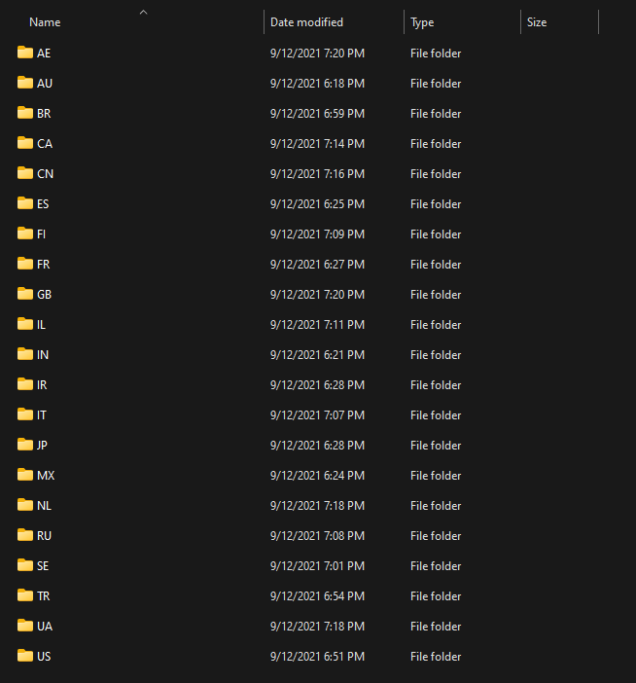Select the folder name text IT

(x=42, y=415)
